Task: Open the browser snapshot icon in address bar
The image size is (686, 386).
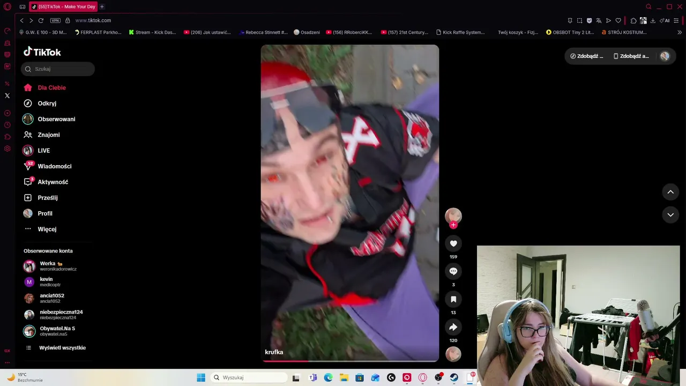Action: tap(579, 20)
